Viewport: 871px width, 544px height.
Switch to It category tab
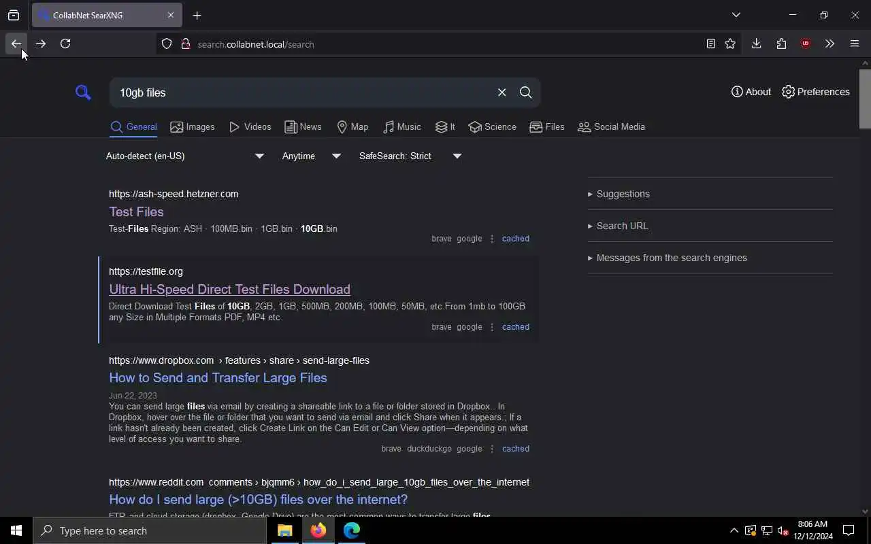coord(445,127)
